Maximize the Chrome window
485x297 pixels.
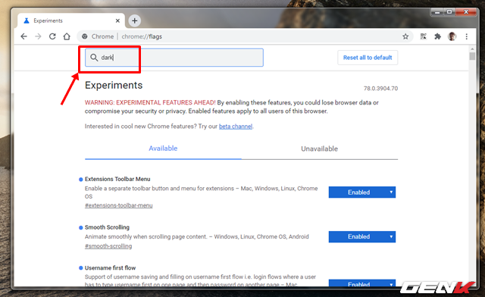click(x=449, y=12)
